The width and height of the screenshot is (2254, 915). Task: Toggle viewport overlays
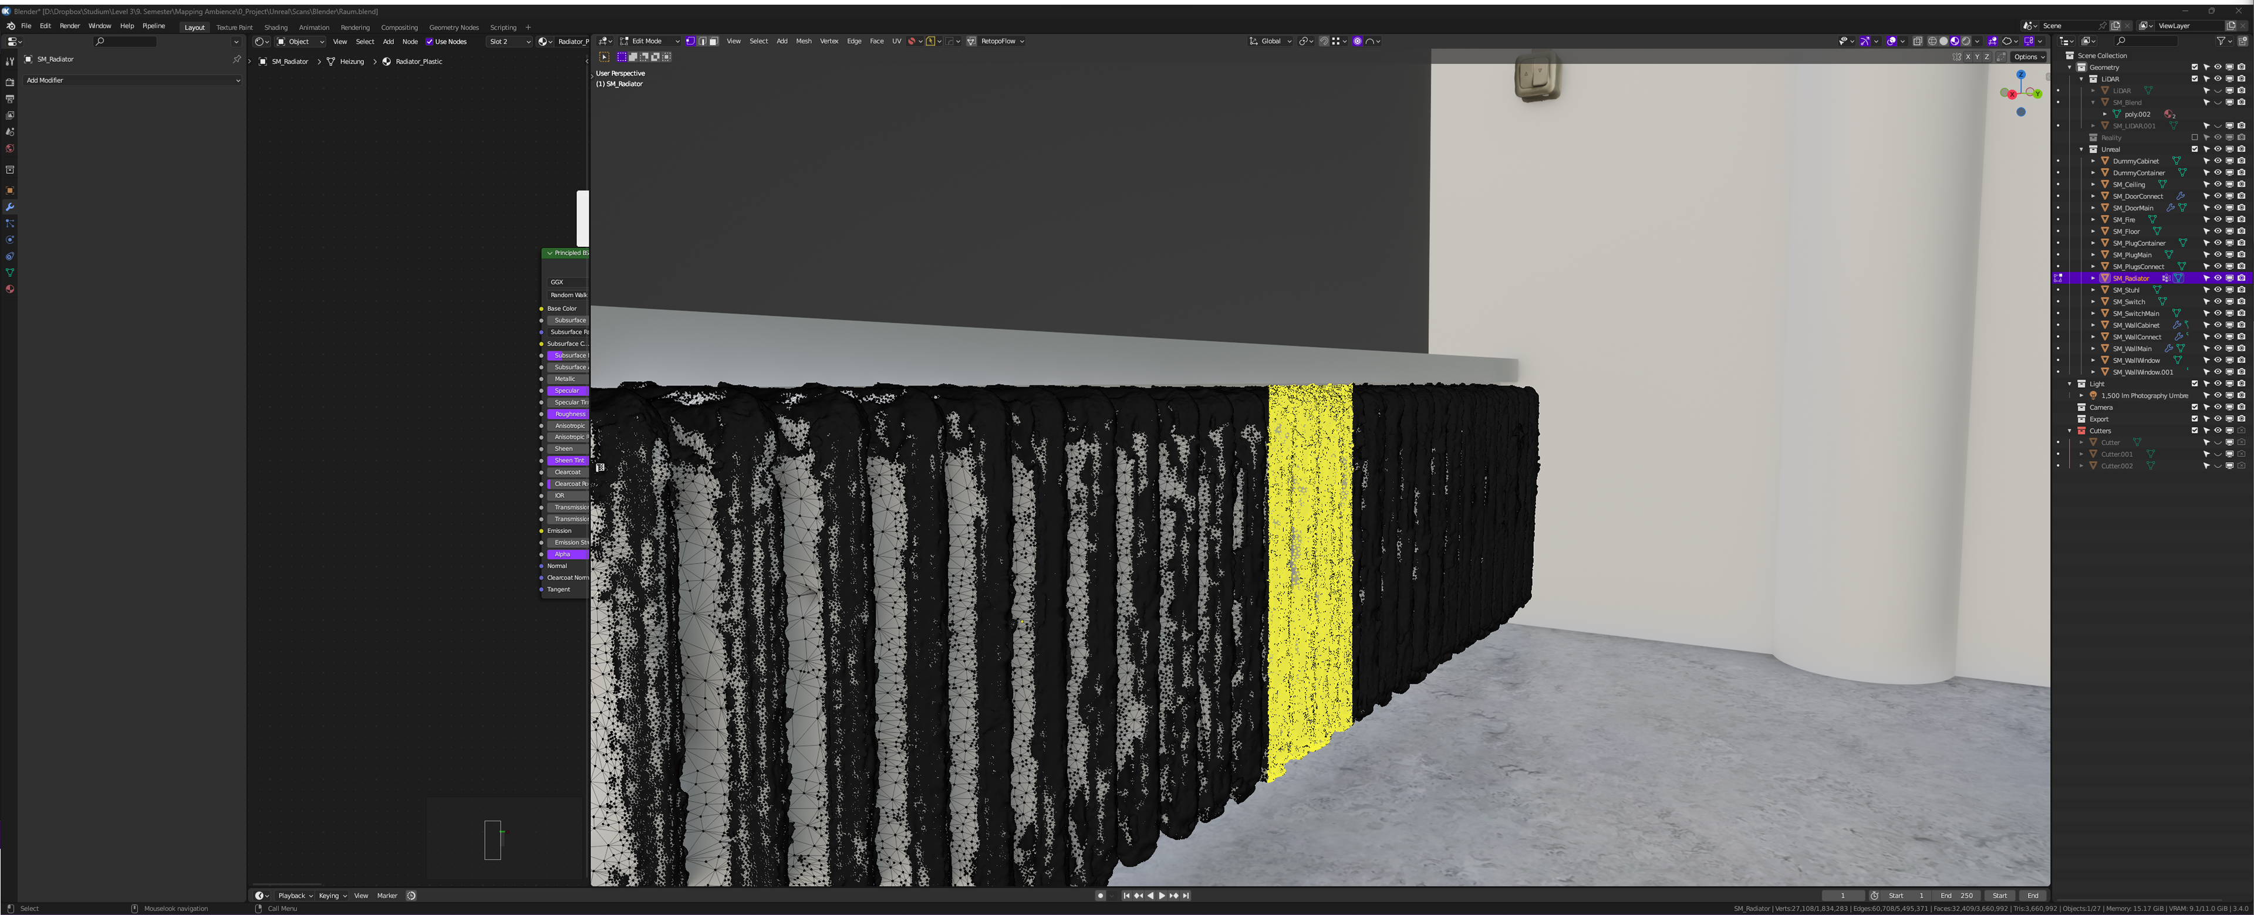coord(1892,41)
